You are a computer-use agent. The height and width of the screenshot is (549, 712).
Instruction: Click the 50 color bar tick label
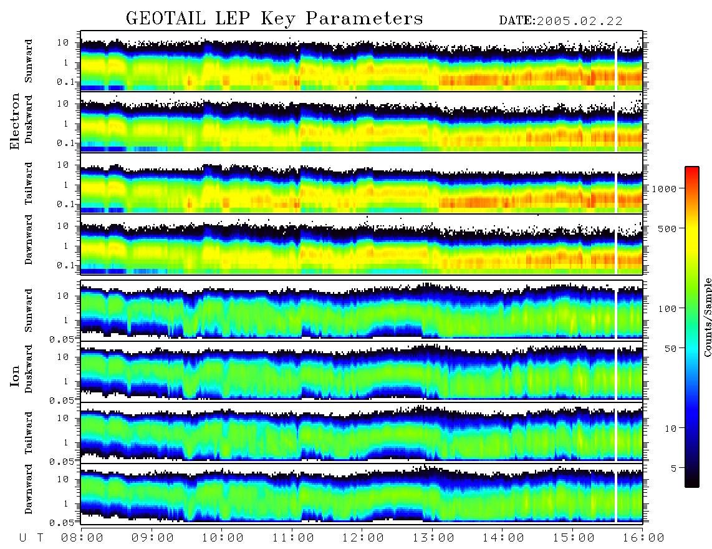[x=670, y=349]
